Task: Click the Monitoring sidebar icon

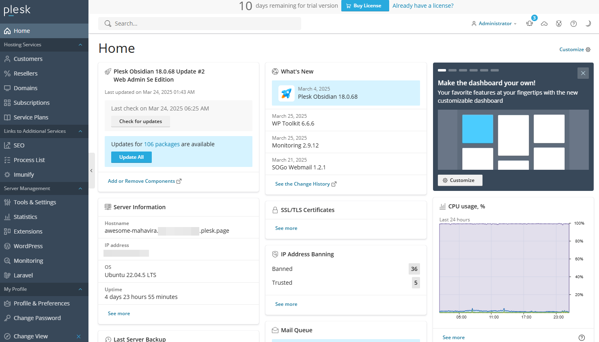Action: (7, 261)
